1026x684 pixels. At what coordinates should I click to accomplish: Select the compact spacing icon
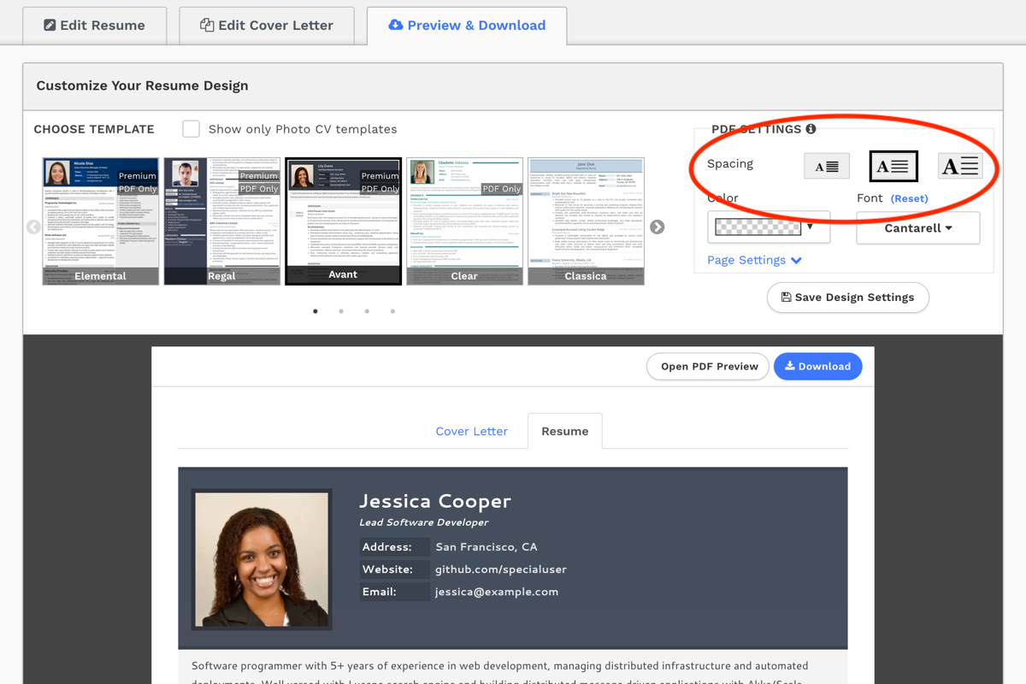(827, 166)
